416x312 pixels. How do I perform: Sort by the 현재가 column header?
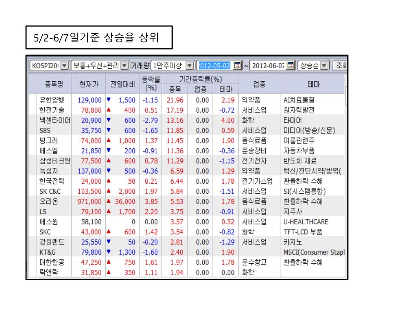pyautogui.click(x=89, y=84)
